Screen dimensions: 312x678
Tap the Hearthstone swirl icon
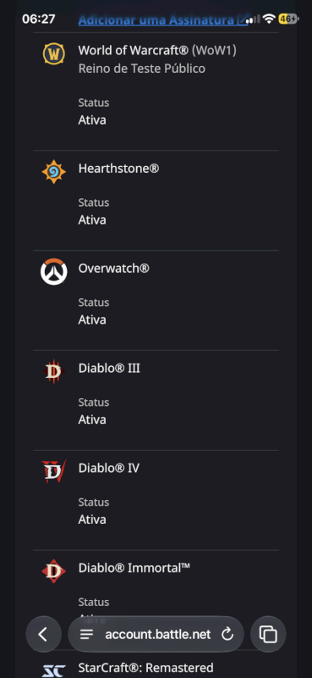[54, 172]
